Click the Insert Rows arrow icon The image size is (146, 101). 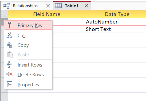10,64
